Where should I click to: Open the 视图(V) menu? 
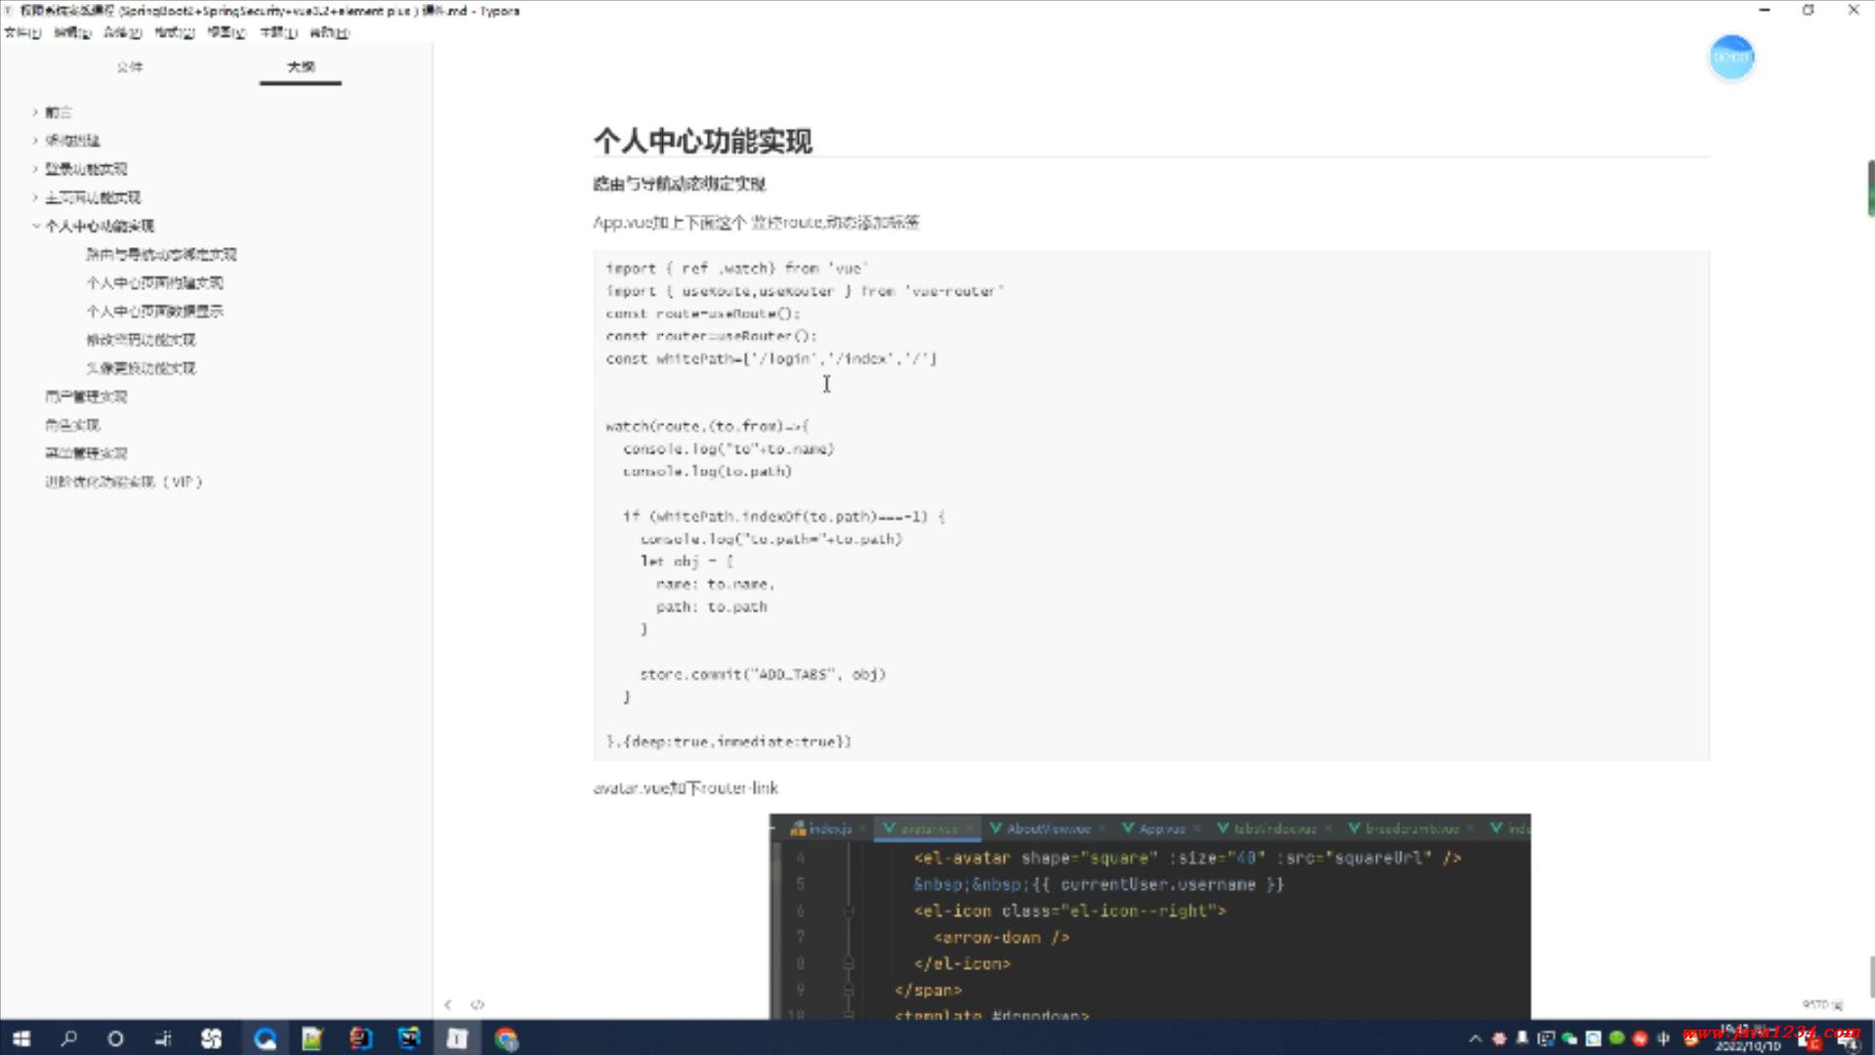[x=227, y=32]
